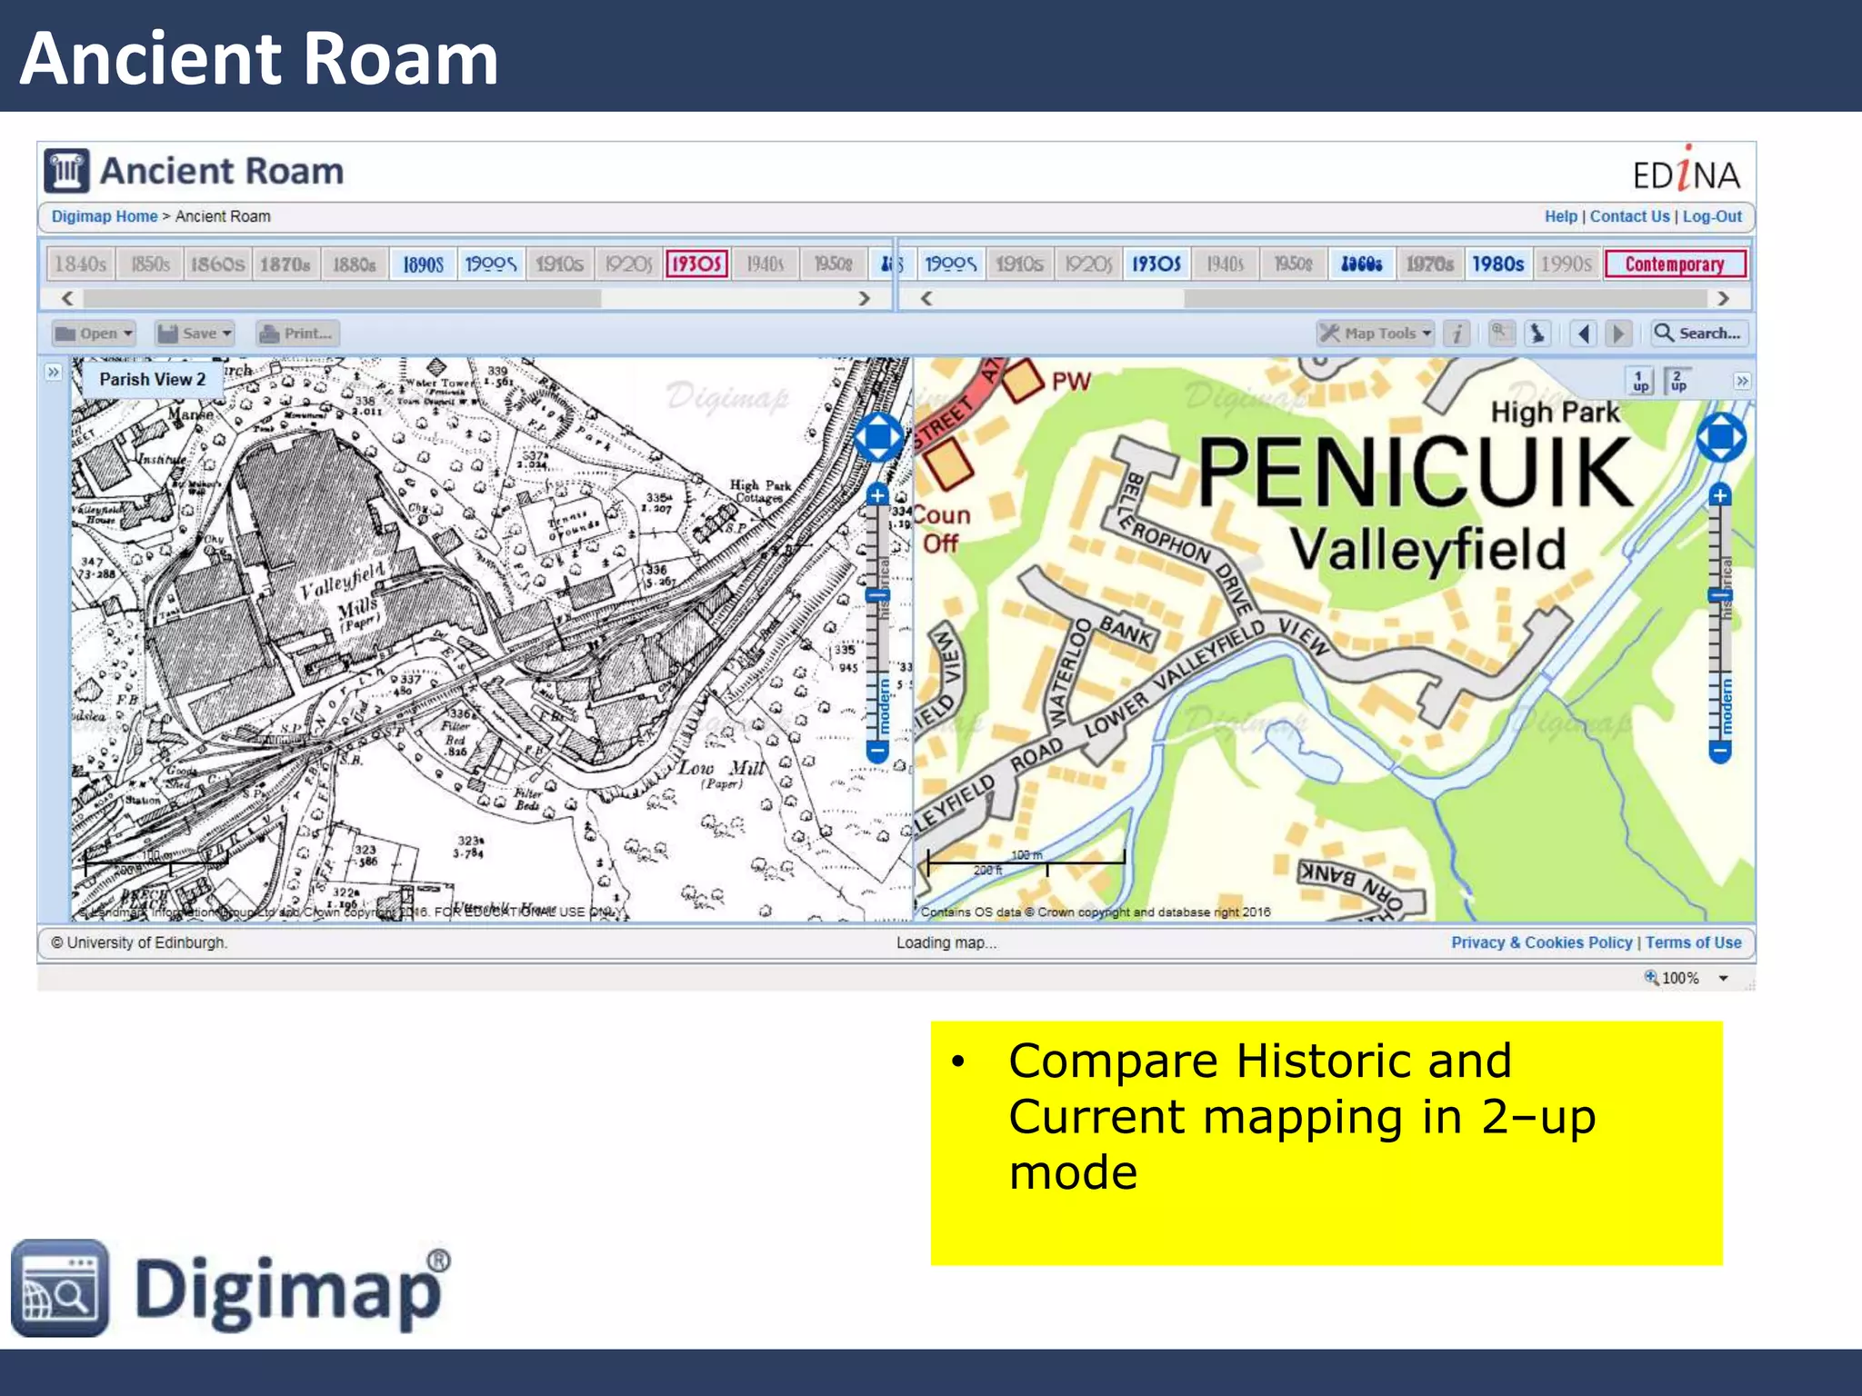Open the feature information 'i' tool

tap(1457, 334)
